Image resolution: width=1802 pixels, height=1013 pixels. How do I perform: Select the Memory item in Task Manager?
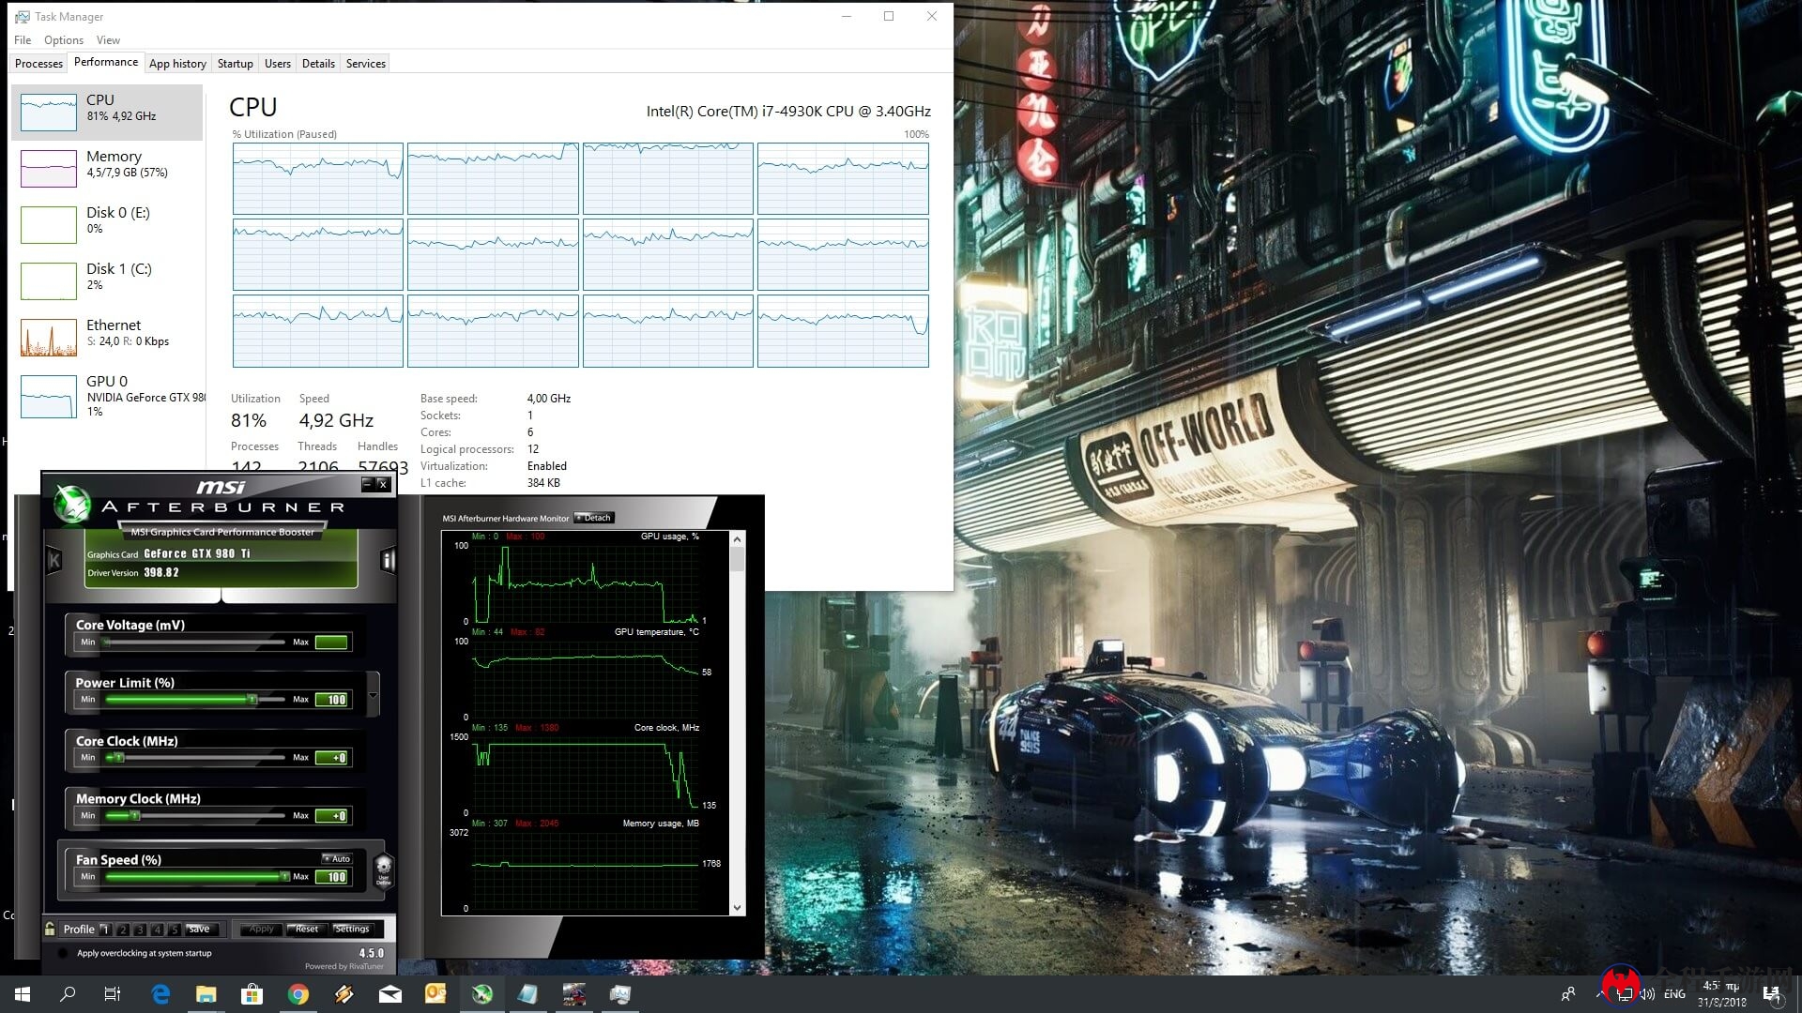tap(107, 168)
